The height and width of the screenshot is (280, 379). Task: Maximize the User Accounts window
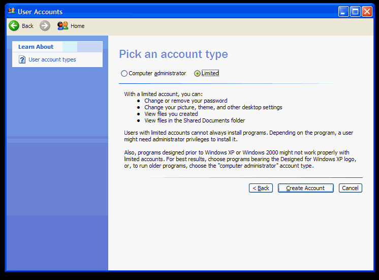[355, 11]
